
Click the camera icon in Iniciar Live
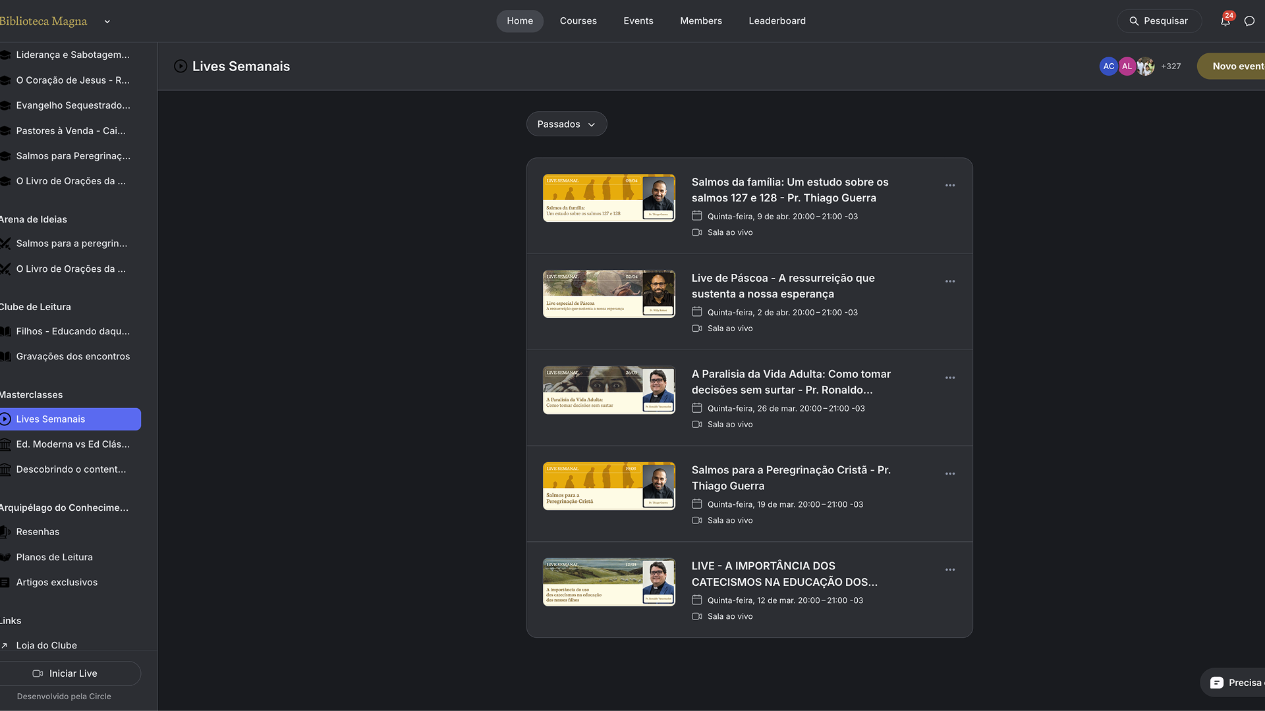coord(38,673)
